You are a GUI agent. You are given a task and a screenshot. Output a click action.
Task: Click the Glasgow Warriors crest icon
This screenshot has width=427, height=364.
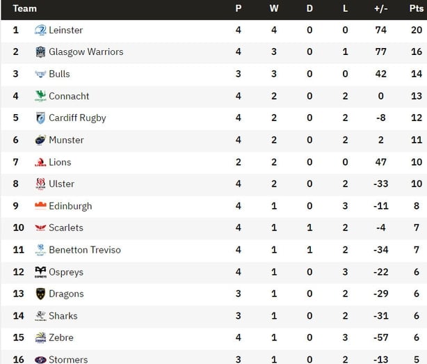40,52
